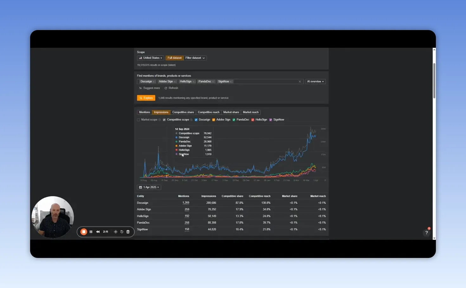Click the Docusign entity name in the table

coord(143,203)
